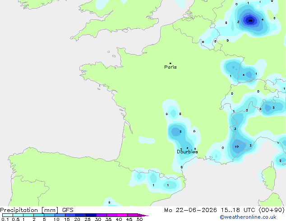The image size is (286, 221).
Task: Select the 0.1–0.5 mm legend swatch
Action: (x=8, y=215)
